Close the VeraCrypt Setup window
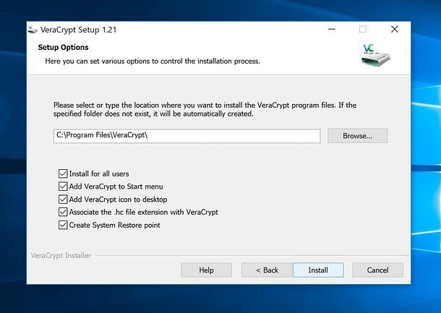Viewport: 441px width, 313px height. click(x=395, y=29)
